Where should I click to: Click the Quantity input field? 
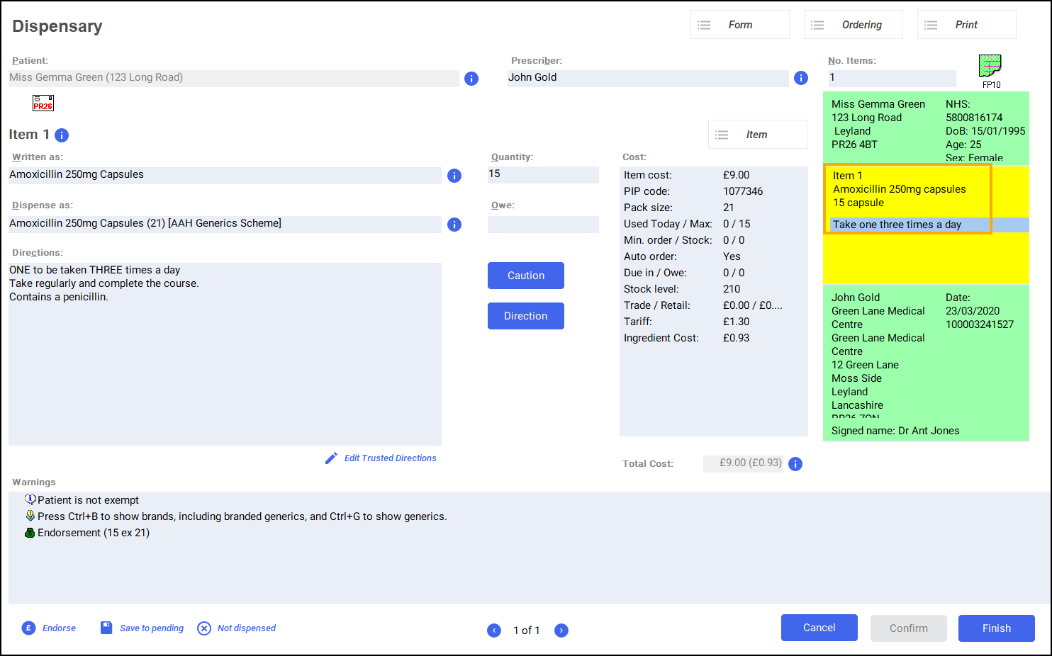tap(543, 174)
